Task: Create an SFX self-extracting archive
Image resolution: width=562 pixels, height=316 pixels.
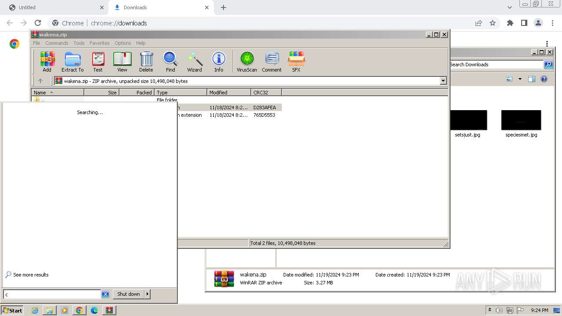Action: coord(296,62)
